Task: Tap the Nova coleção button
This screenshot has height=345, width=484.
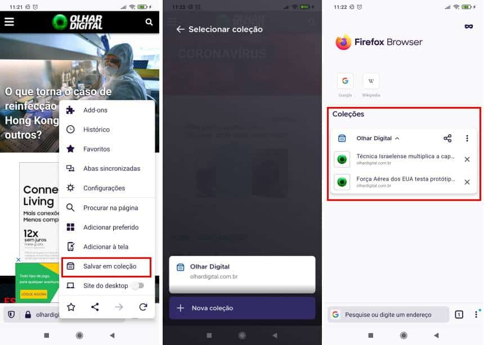Action: [243, 308]
